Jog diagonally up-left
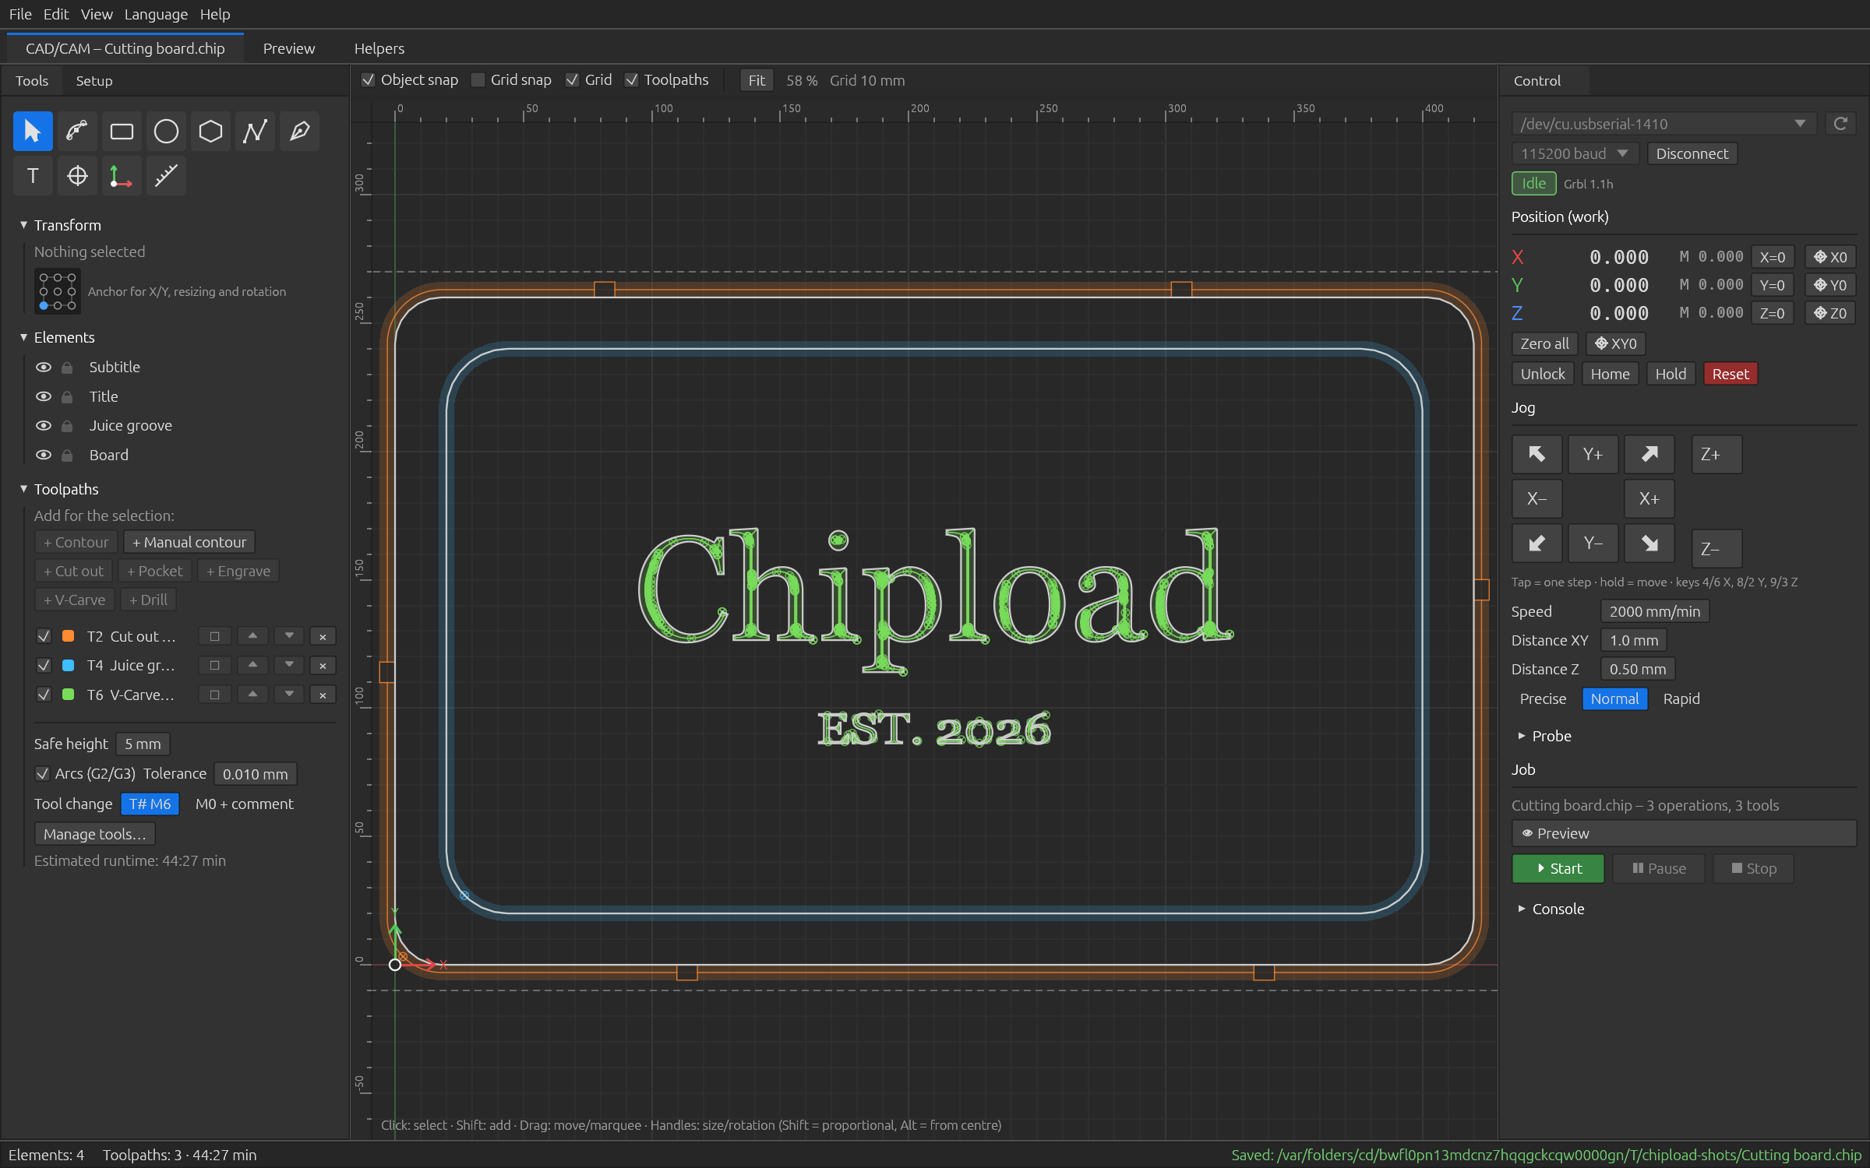 pos(1537,455)
